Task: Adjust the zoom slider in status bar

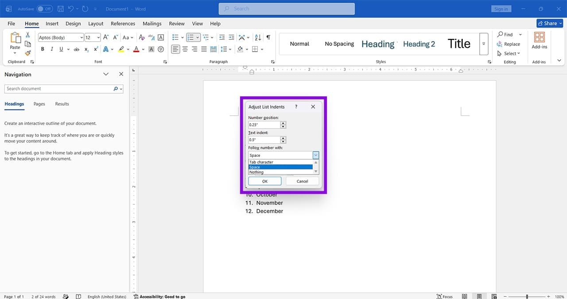Action: click(527, 296)
